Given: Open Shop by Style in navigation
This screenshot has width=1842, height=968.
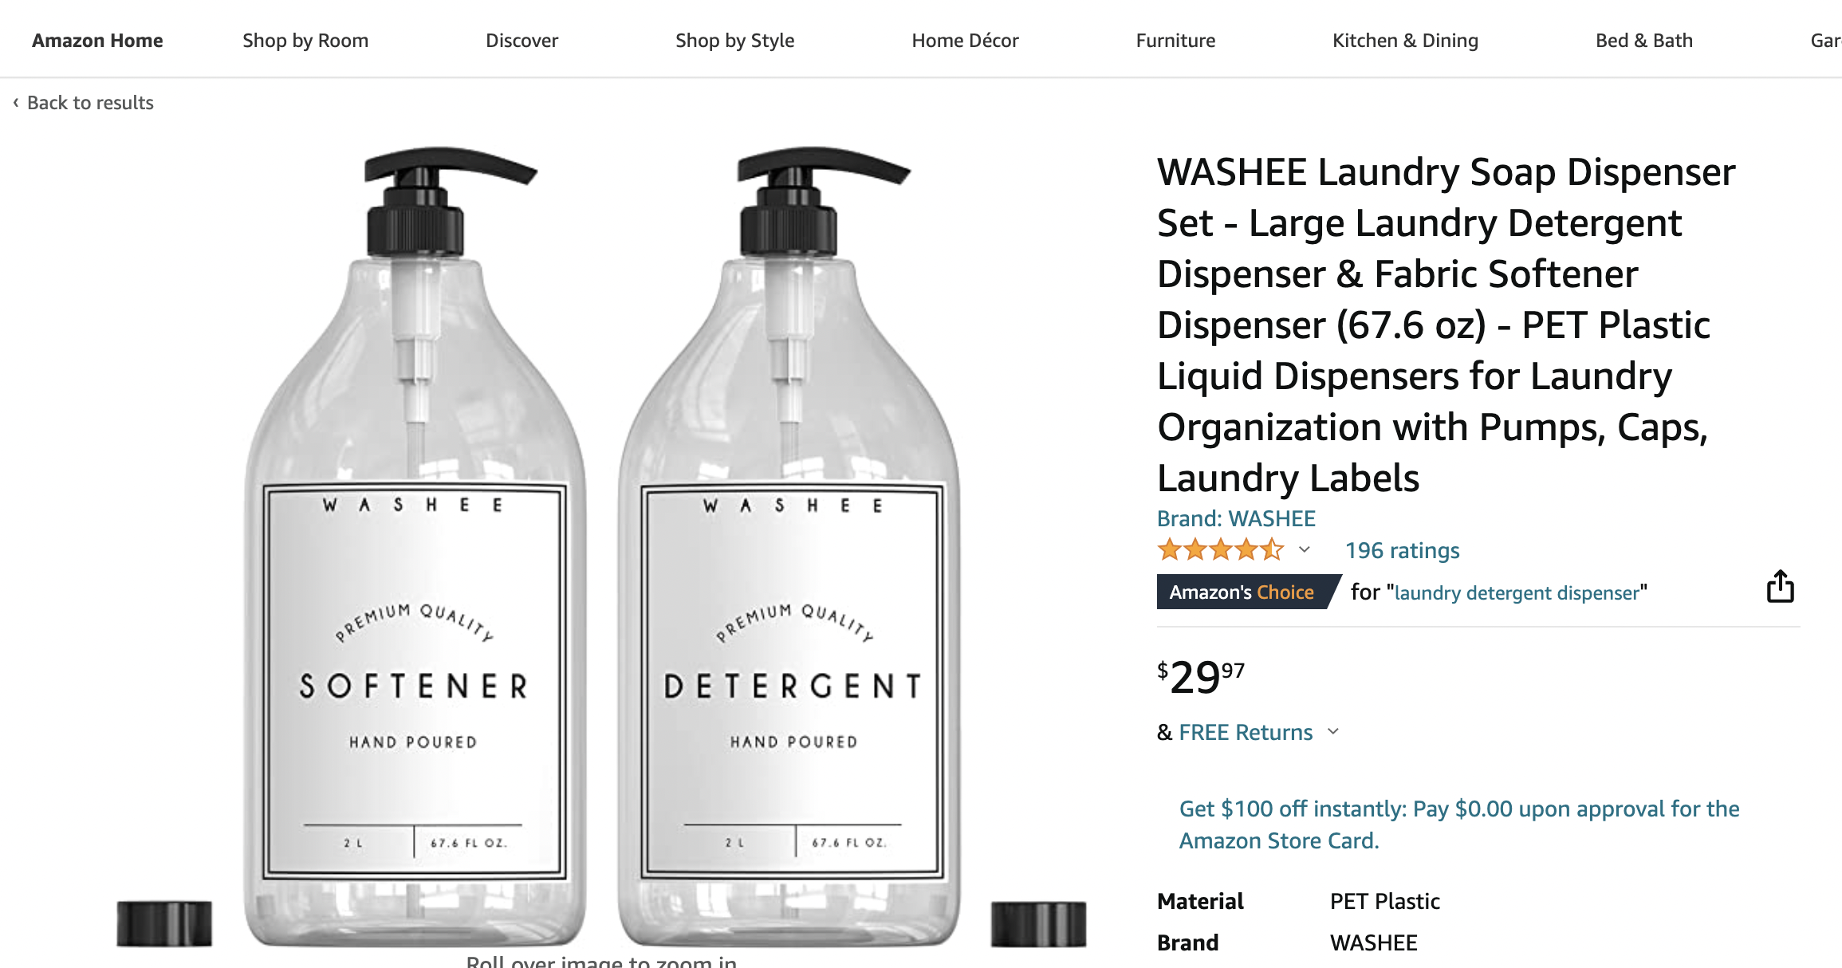Looking at the screenshot, I should [x=735, y=41].
